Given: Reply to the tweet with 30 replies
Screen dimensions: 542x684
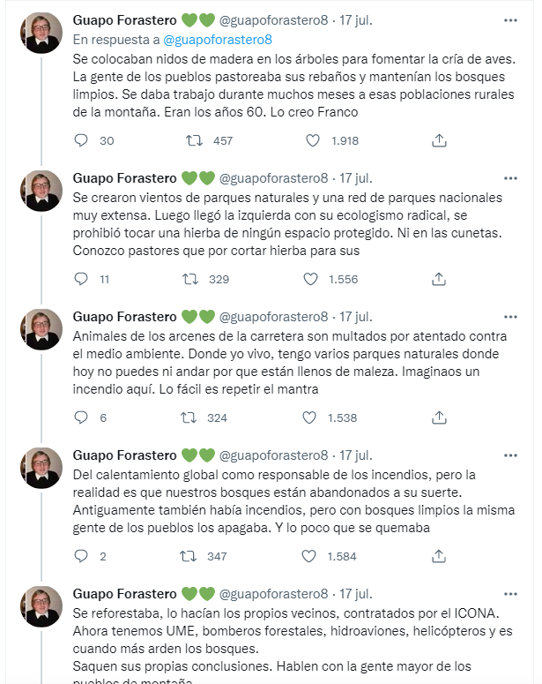Looking at the screenshot, I should tap(82, 140).
